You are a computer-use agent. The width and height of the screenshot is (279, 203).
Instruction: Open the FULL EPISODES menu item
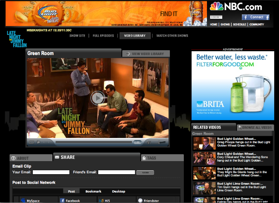click(x=103, y=36)
